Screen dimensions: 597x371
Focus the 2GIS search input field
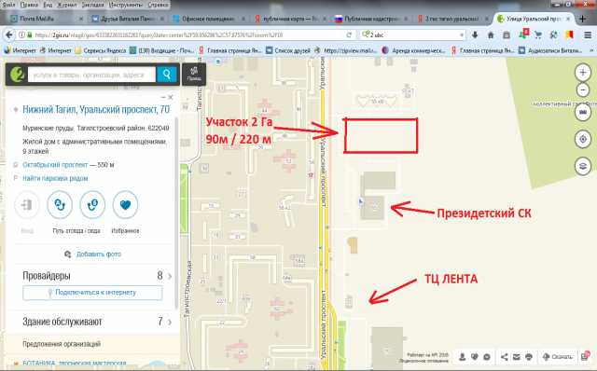click(91, 75)
